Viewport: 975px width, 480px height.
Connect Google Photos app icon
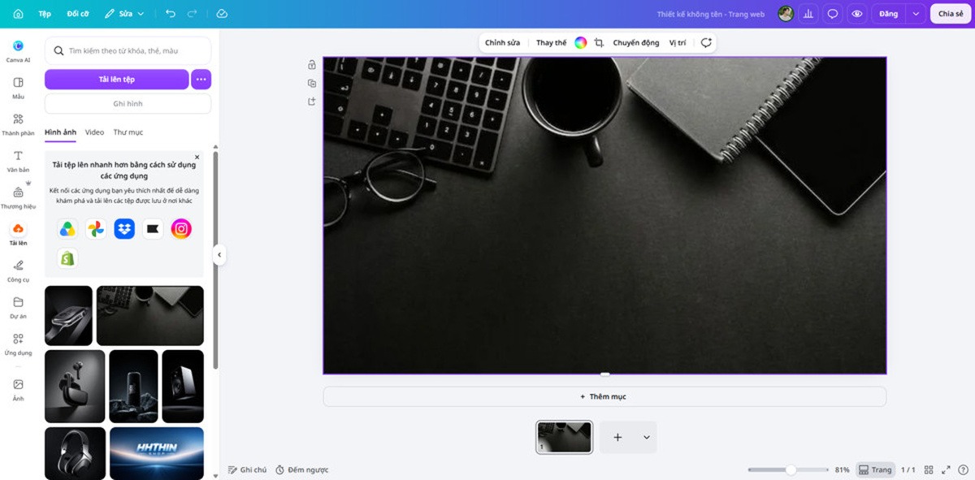96,229
